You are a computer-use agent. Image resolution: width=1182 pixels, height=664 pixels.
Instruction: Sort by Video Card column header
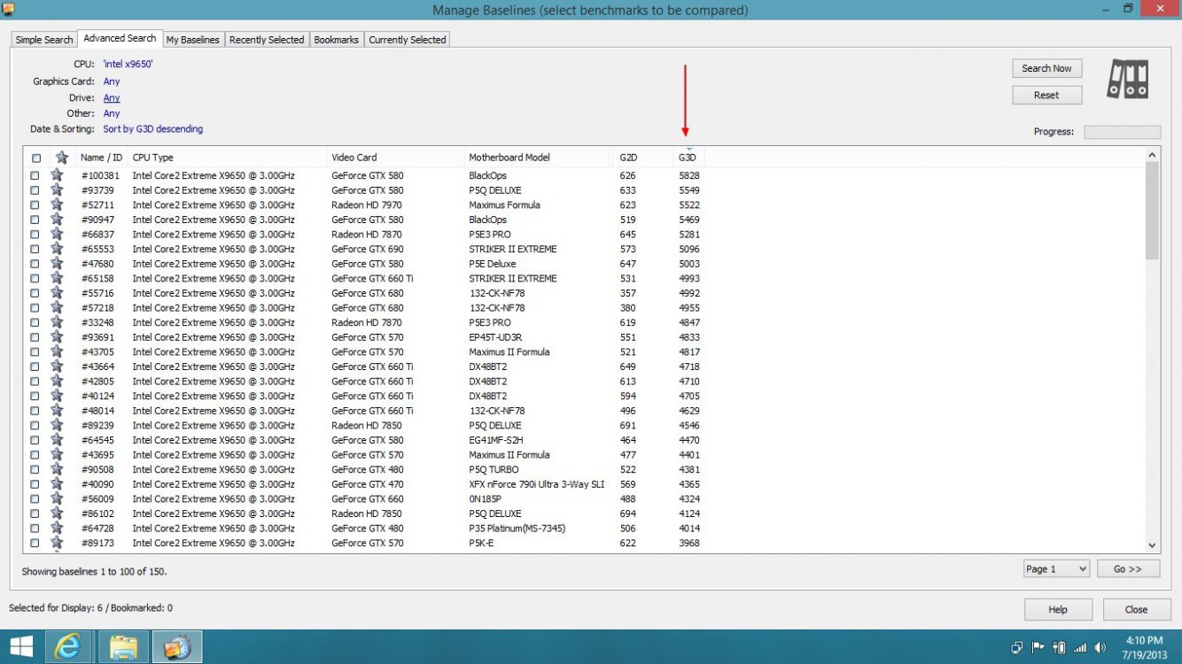click(395, 158)
